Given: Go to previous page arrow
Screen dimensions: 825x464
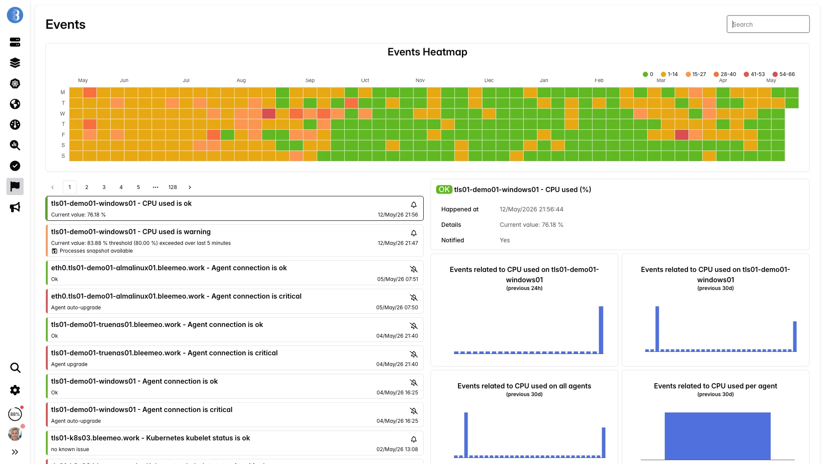Looking at the screenshot, I should tap(52, 187).
